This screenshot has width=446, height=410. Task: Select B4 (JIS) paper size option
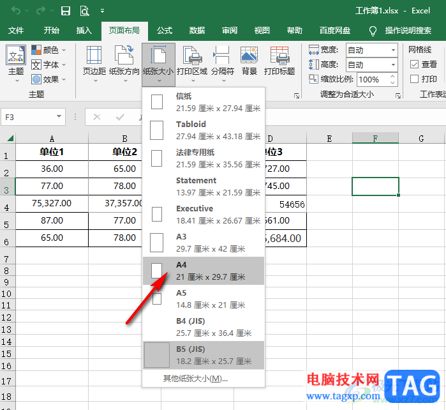(x=204, y=327)
